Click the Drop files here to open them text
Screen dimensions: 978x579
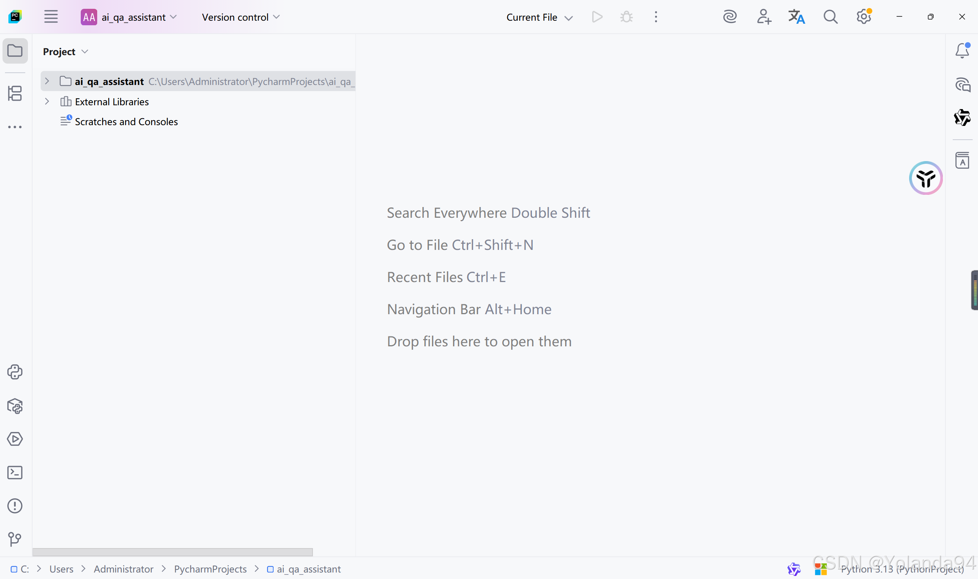pos(479,341)
